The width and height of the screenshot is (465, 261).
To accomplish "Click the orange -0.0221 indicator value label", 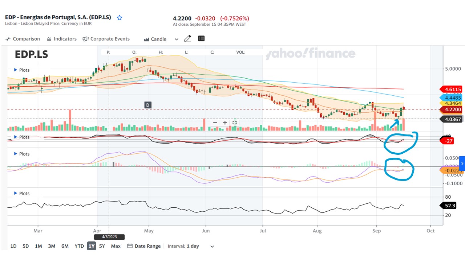I will 451,170.
